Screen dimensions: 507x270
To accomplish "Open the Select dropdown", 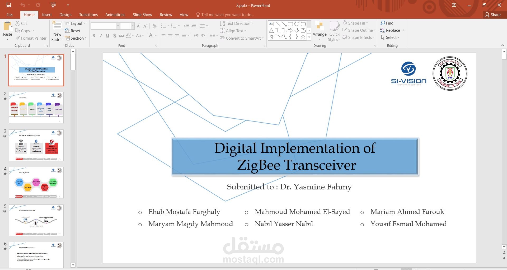I will click(390, 37).
